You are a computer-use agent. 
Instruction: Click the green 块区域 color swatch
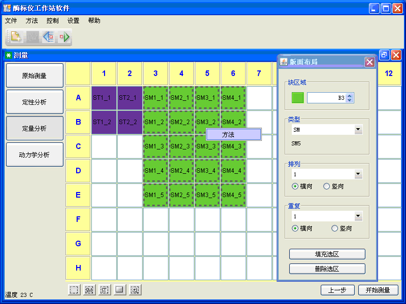click(298, 98)
